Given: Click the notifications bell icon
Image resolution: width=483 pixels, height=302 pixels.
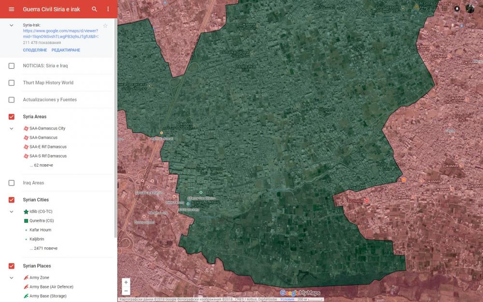Looking at the screenshot, I should [x=457, y=8].
